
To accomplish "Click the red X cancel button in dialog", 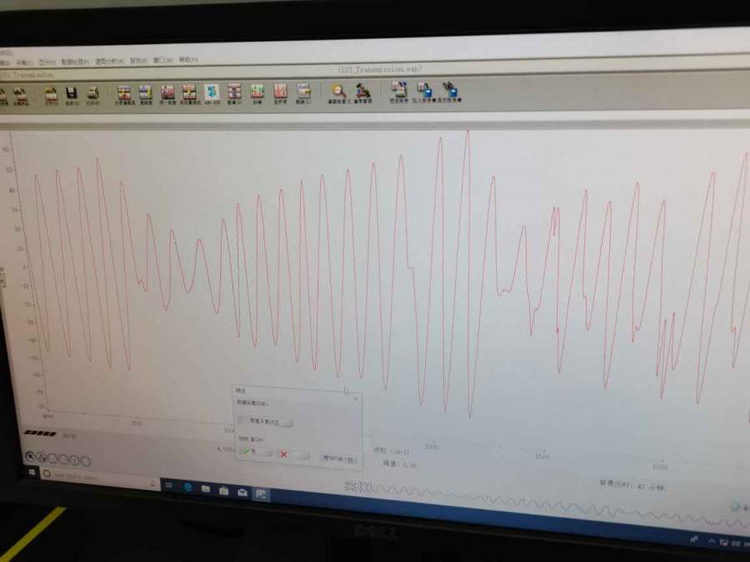I will click(293, 455).
